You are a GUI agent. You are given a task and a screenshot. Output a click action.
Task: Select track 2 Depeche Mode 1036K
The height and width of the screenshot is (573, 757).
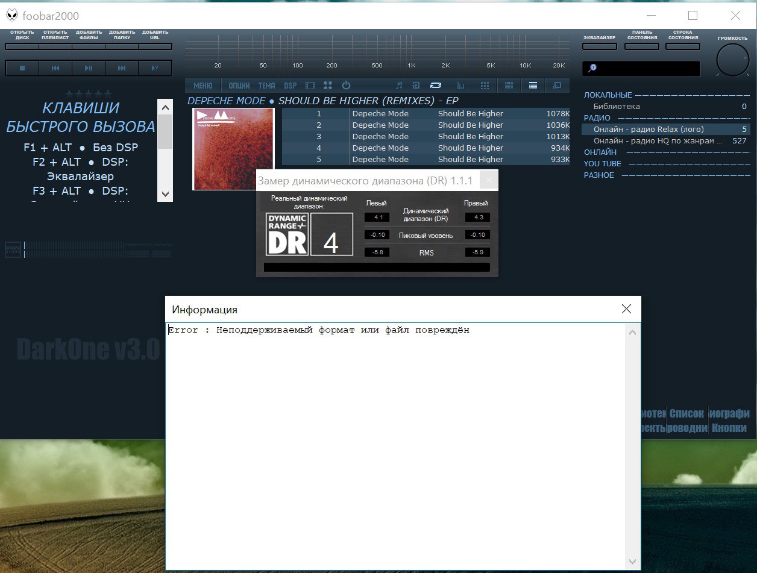tap(426, 125)
